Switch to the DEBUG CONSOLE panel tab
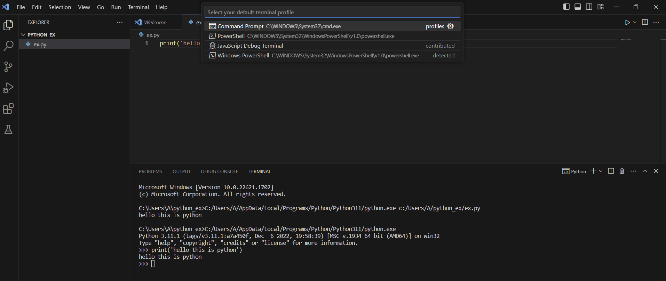This screenshot has width=666, height=281. coord(220,171)
